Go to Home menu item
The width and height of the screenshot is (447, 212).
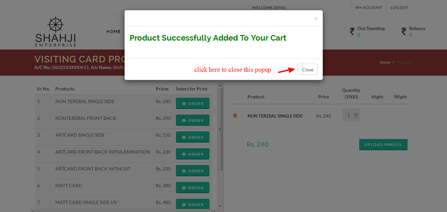pos(113,32)
